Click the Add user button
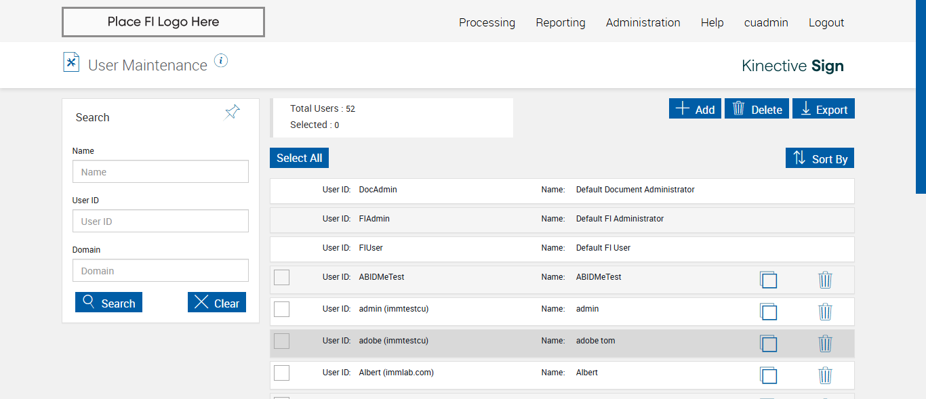The width and height of the screenshot is (926, 399). pos(695,109)
